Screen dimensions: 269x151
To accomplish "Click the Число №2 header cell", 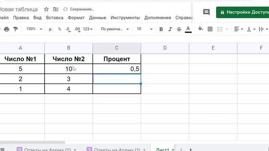I will tap(69, 59).
